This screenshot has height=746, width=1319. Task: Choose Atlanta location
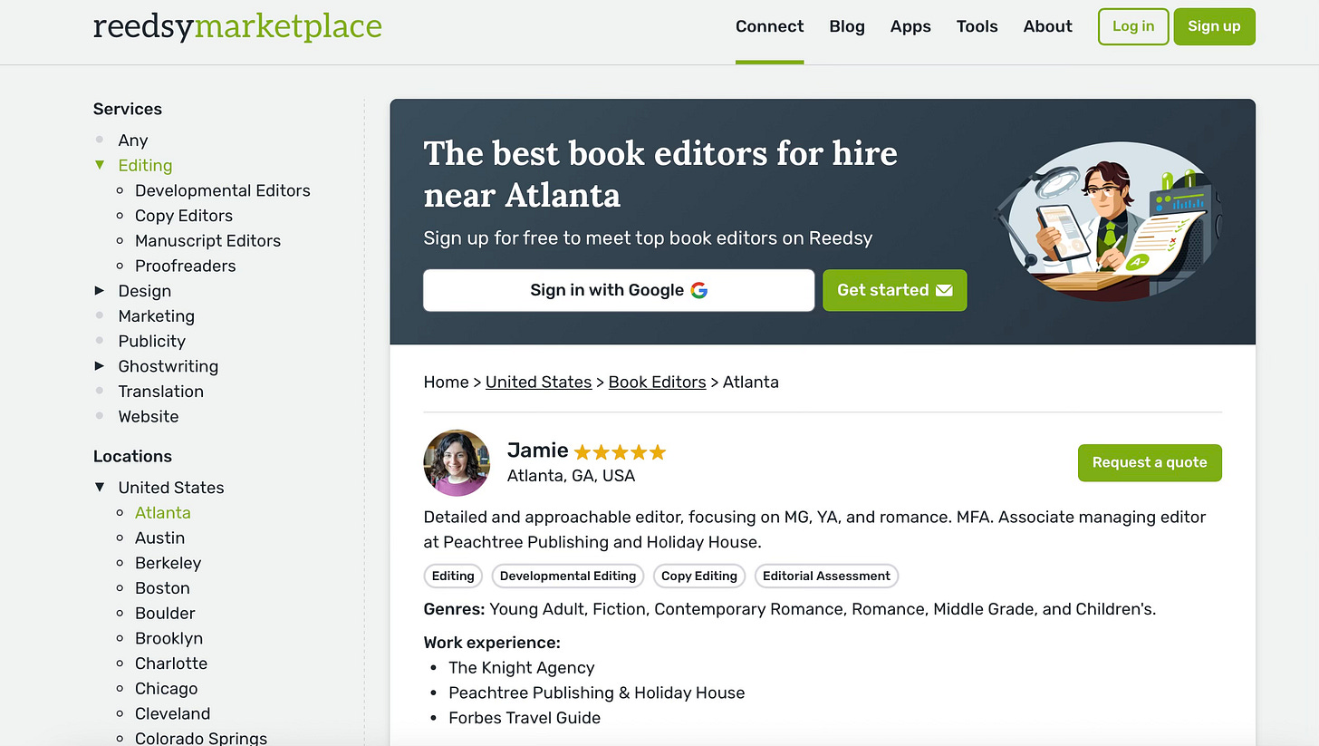pos(162,513)
